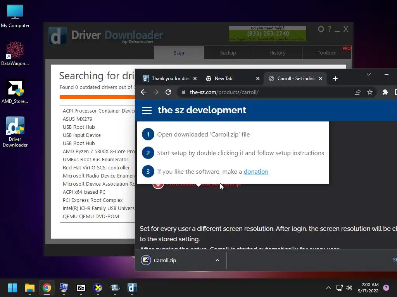Open the Windows Start menu
The height and width of the screenshot is (297, 397).
(12, 288)
